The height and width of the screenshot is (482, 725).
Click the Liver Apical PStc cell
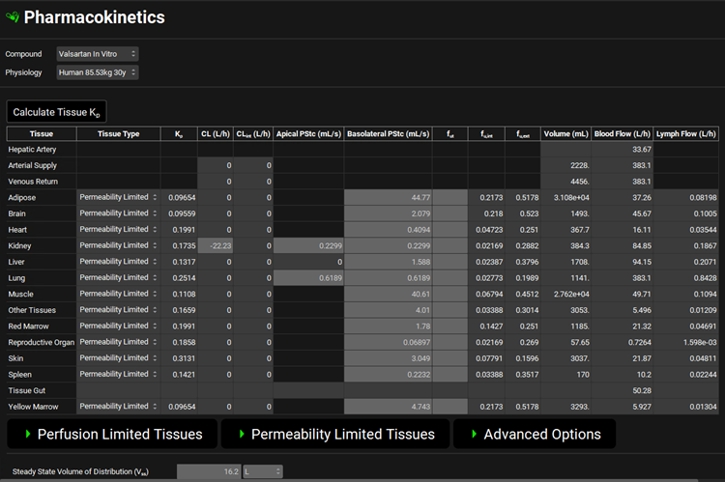pyautogui.click(x=309, y=262)
